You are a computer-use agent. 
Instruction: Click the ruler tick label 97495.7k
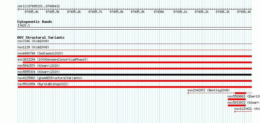point(95,12)
